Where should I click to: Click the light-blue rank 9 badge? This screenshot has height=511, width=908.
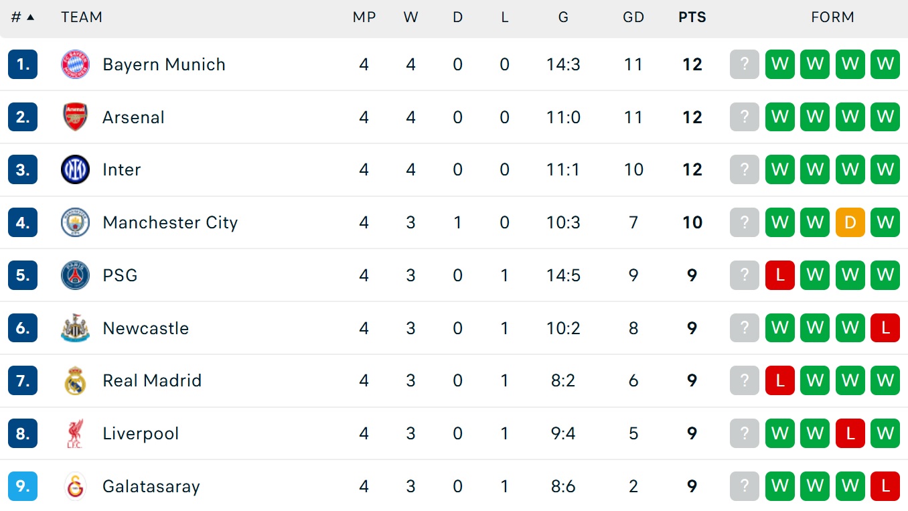[x=23, y=486]
